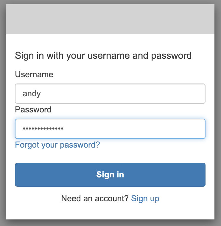Open the "Forgot your password?" link
Screen dimensions: 221x226
point(57,145)
